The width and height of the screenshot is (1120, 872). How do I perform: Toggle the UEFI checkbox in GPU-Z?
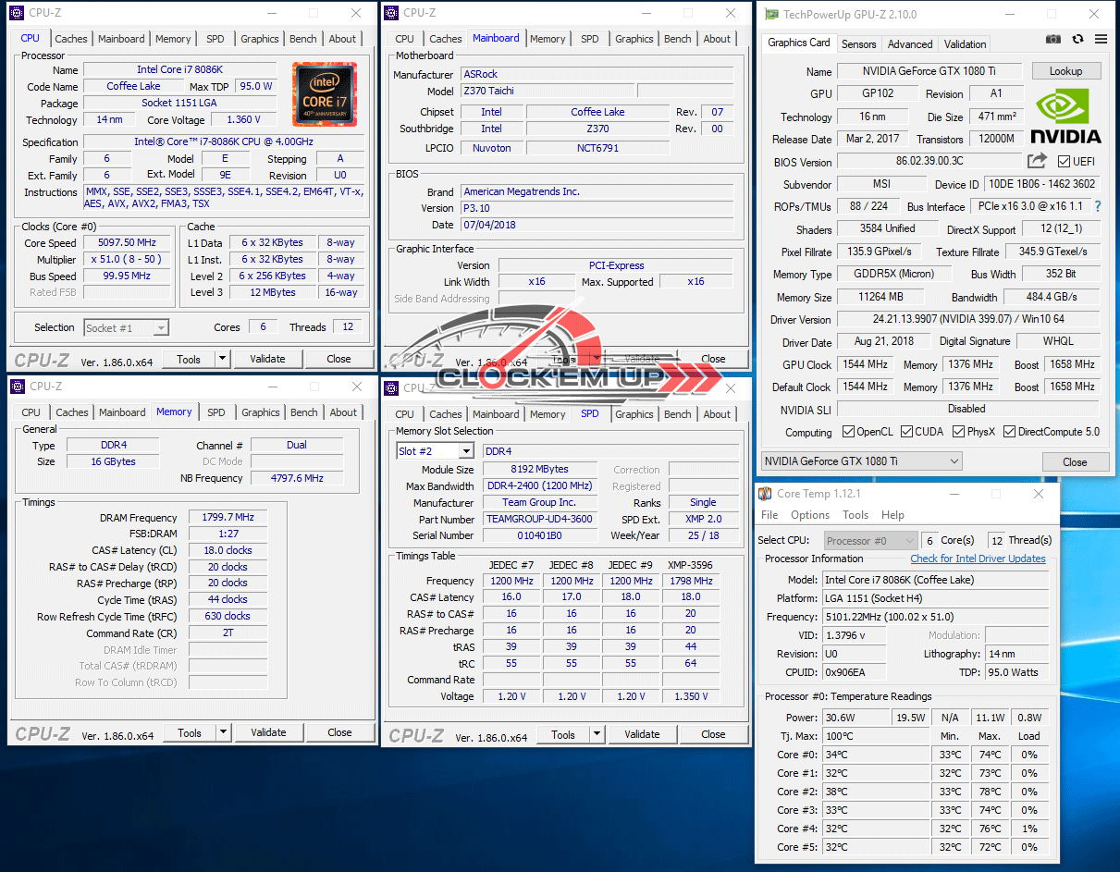(1064, 162)
